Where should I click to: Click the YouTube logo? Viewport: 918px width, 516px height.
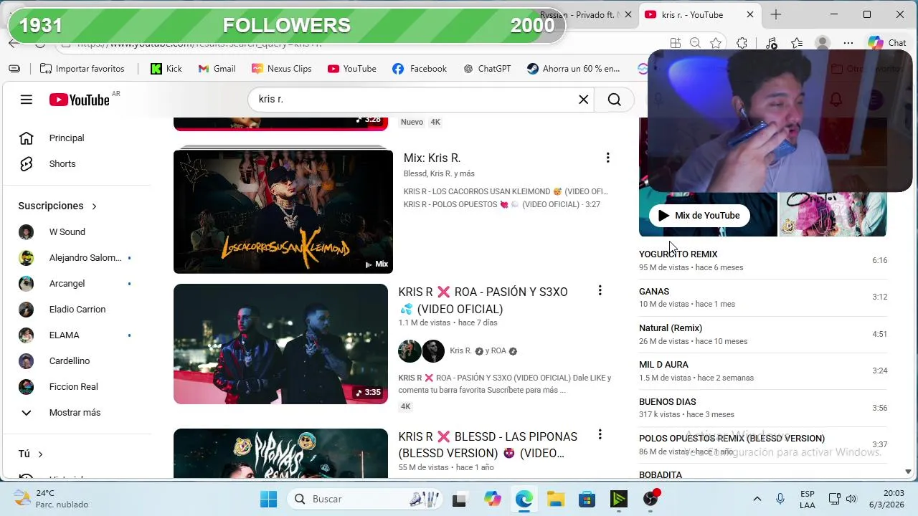pyautogui.click(x=80, y=100)
